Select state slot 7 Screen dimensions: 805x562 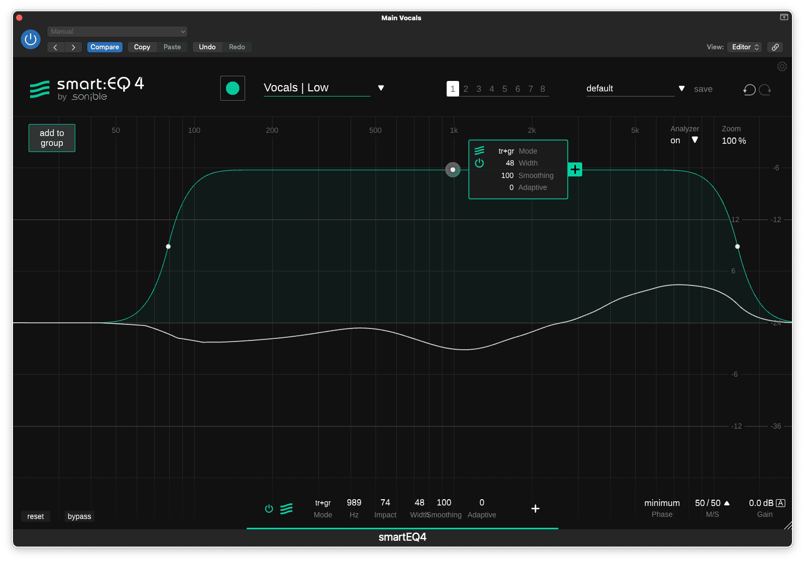[x=531, y=89]
